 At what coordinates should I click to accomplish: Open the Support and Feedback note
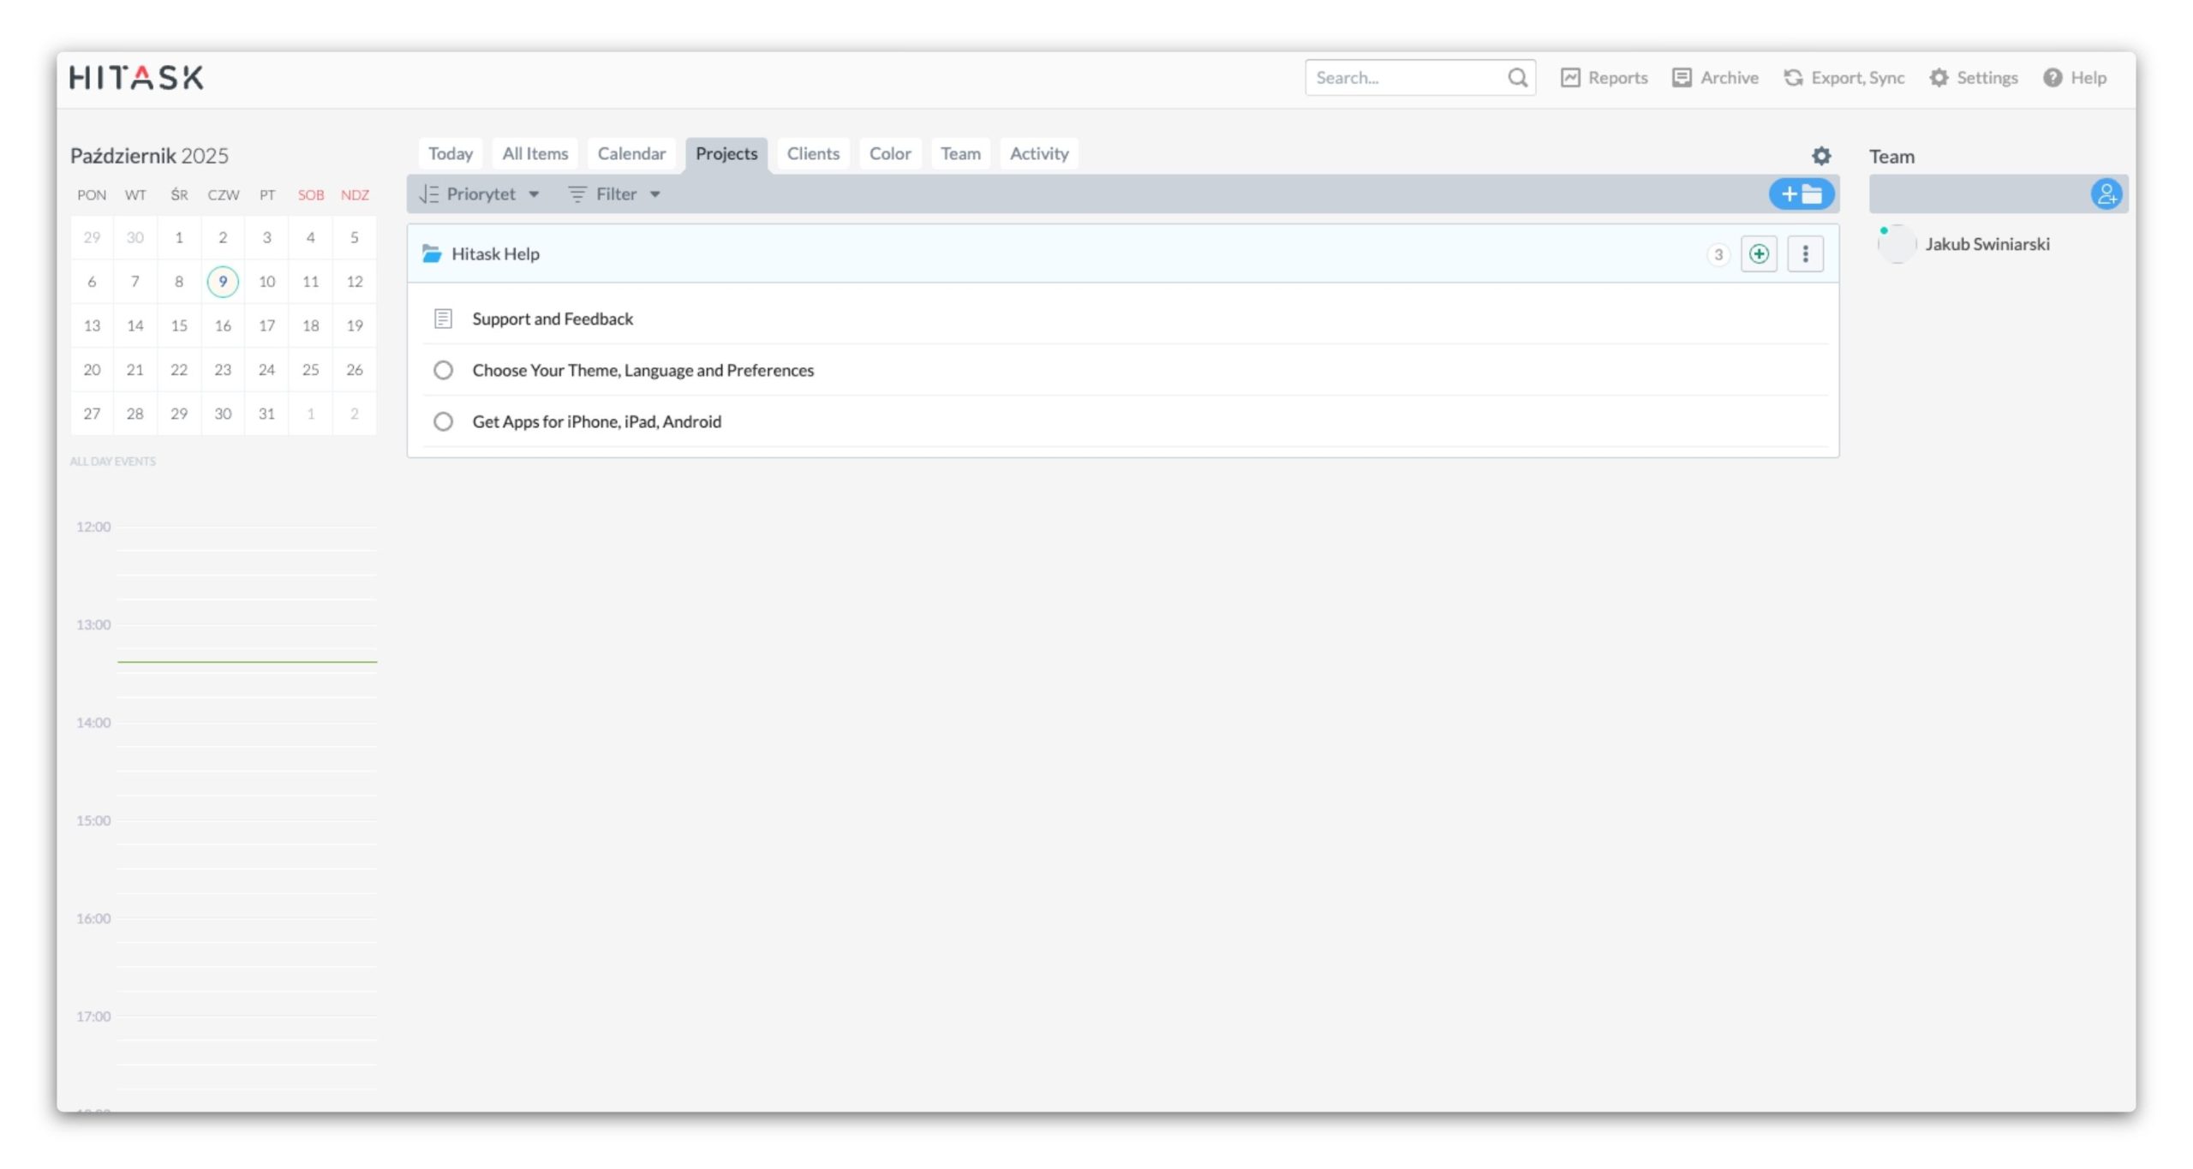coord(553,319)
